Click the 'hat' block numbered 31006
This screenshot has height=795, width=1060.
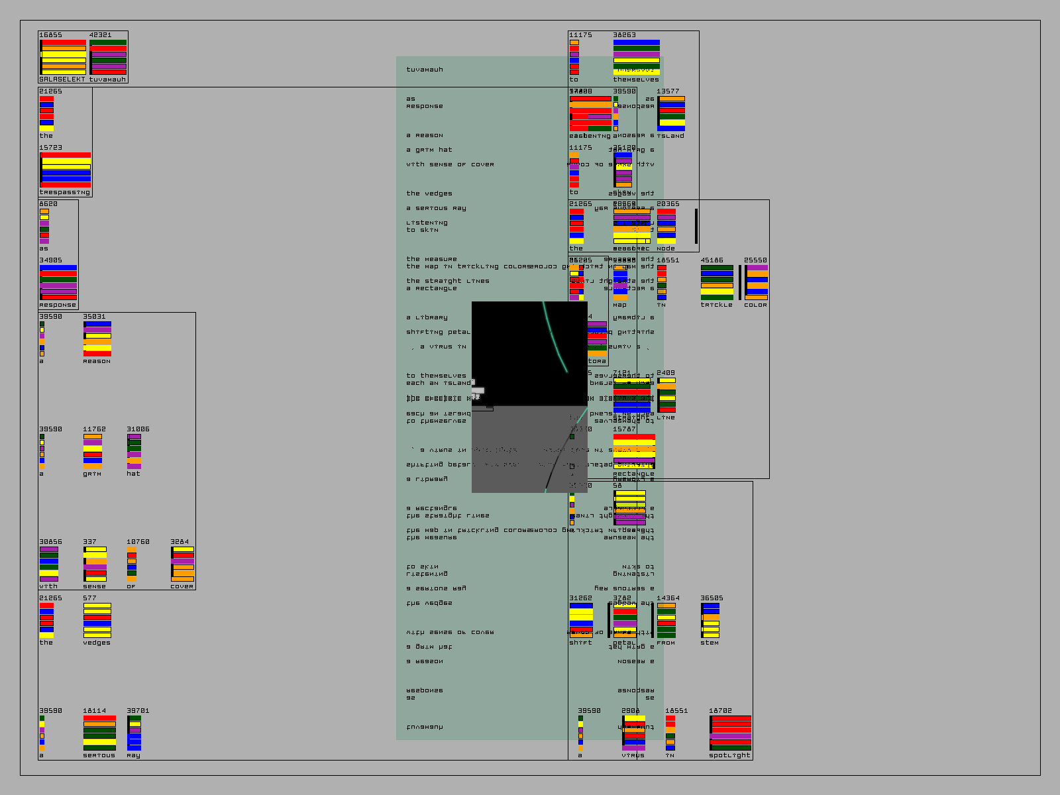tap(134, 451)
